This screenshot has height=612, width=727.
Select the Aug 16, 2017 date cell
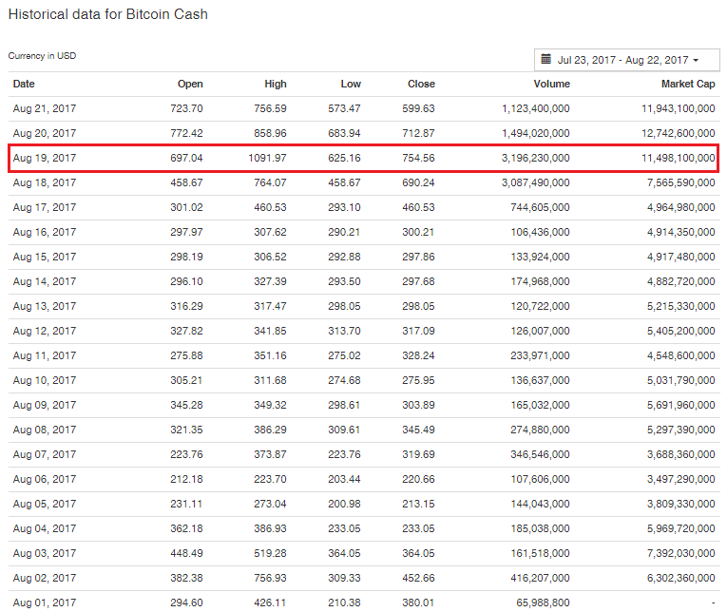pyautogui.click(x=45, y=232)
